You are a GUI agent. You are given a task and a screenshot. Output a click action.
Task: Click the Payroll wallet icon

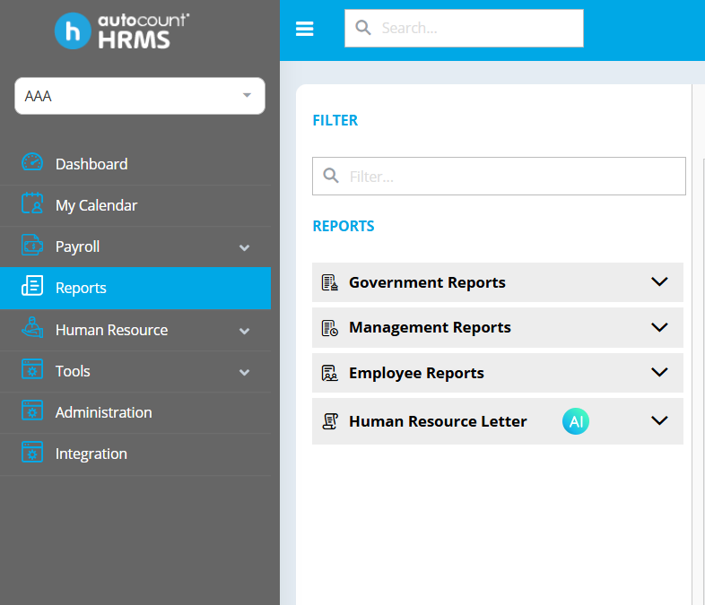(32, 246)
